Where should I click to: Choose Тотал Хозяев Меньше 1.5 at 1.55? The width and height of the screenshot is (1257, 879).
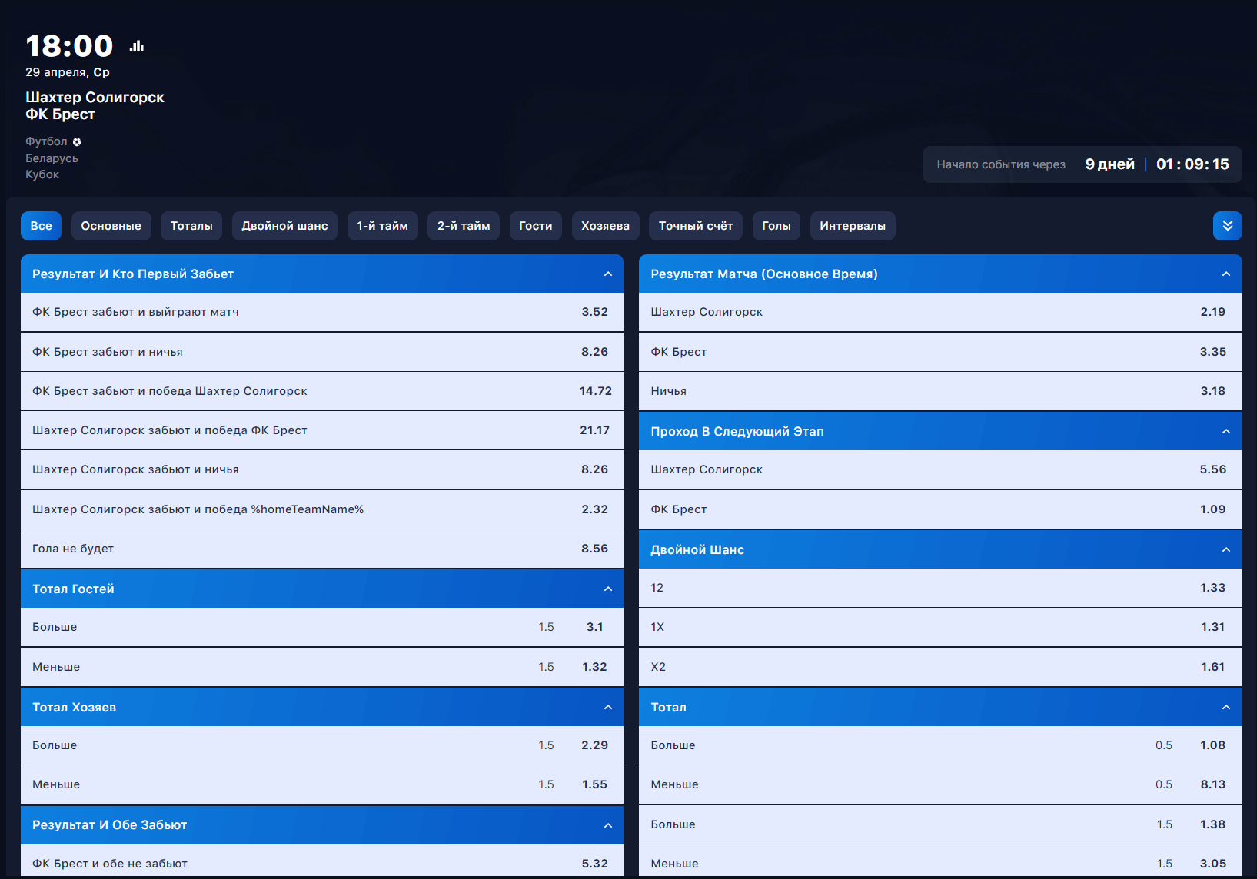(x=322, y=784)
